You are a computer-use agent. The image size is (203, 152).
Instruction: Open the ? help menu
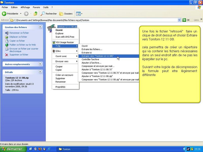pos(52,7)
